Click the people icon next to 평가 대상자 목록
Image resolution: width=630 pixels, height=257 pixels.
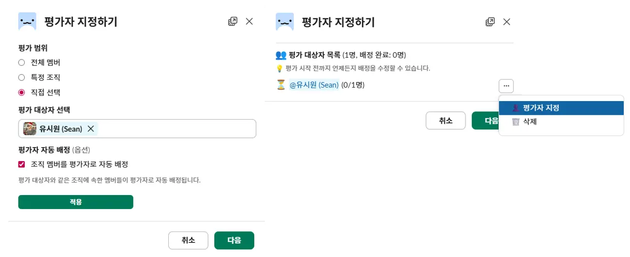(x=281, y=55)
